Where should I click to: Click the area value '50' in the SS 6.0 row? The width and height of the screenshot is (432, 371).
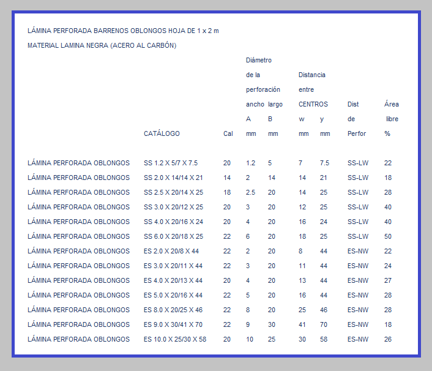coord(388,236)
